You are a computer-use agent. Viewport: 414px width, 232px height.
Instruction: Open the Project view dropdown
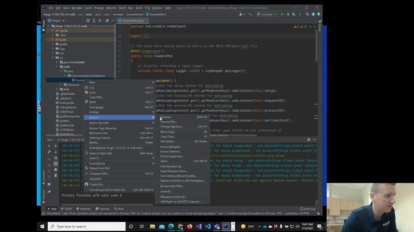56,21
